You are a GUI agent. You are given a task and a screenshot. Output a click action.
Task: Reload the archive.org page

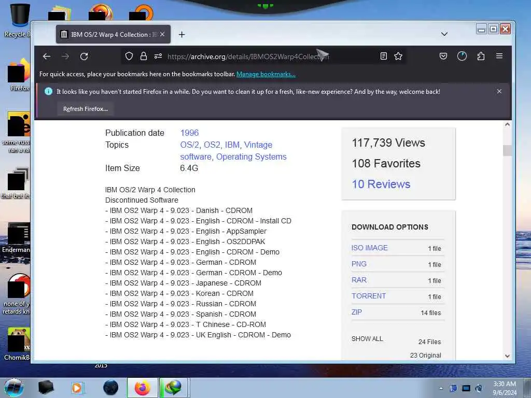pos(84,56)
